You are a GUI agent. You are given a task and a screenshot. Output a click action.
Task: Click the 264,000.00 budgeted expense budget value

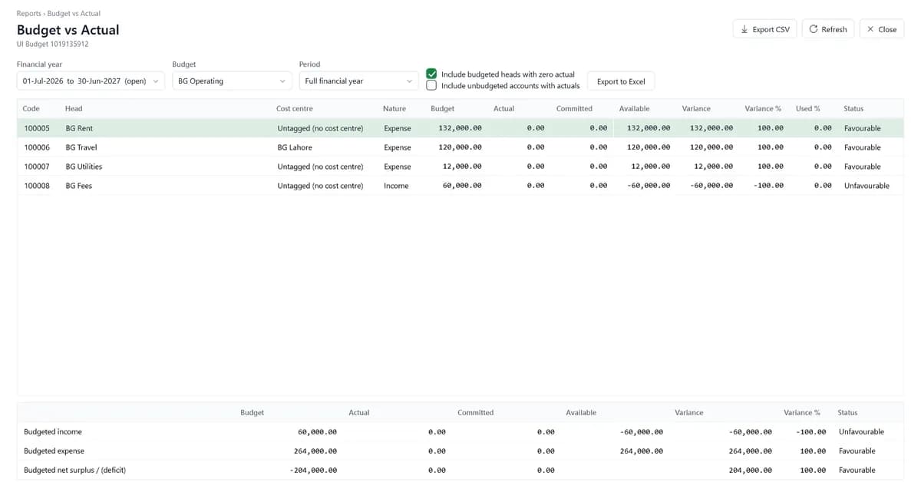pyautogui.click(x=315, y=451)
